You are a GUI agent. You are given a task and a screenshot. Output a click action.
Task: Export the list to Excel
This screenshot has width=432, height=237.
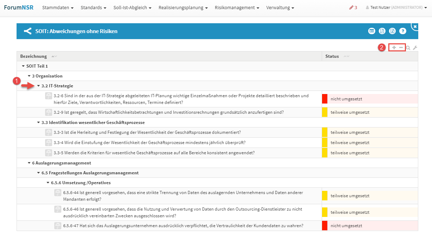pos(392,31)
